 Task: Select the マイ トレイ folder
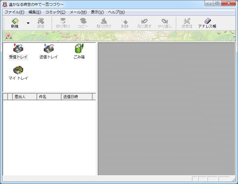(18, 73)
